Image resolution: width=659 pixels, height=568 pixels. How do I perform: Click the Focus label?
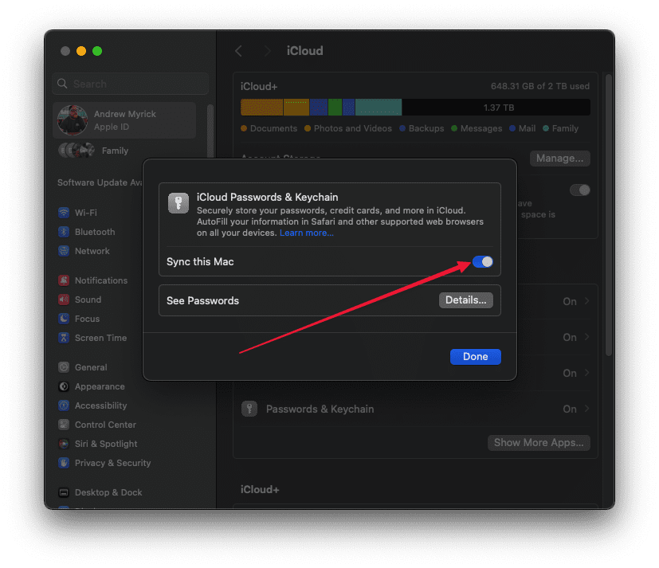click(88, 319)
